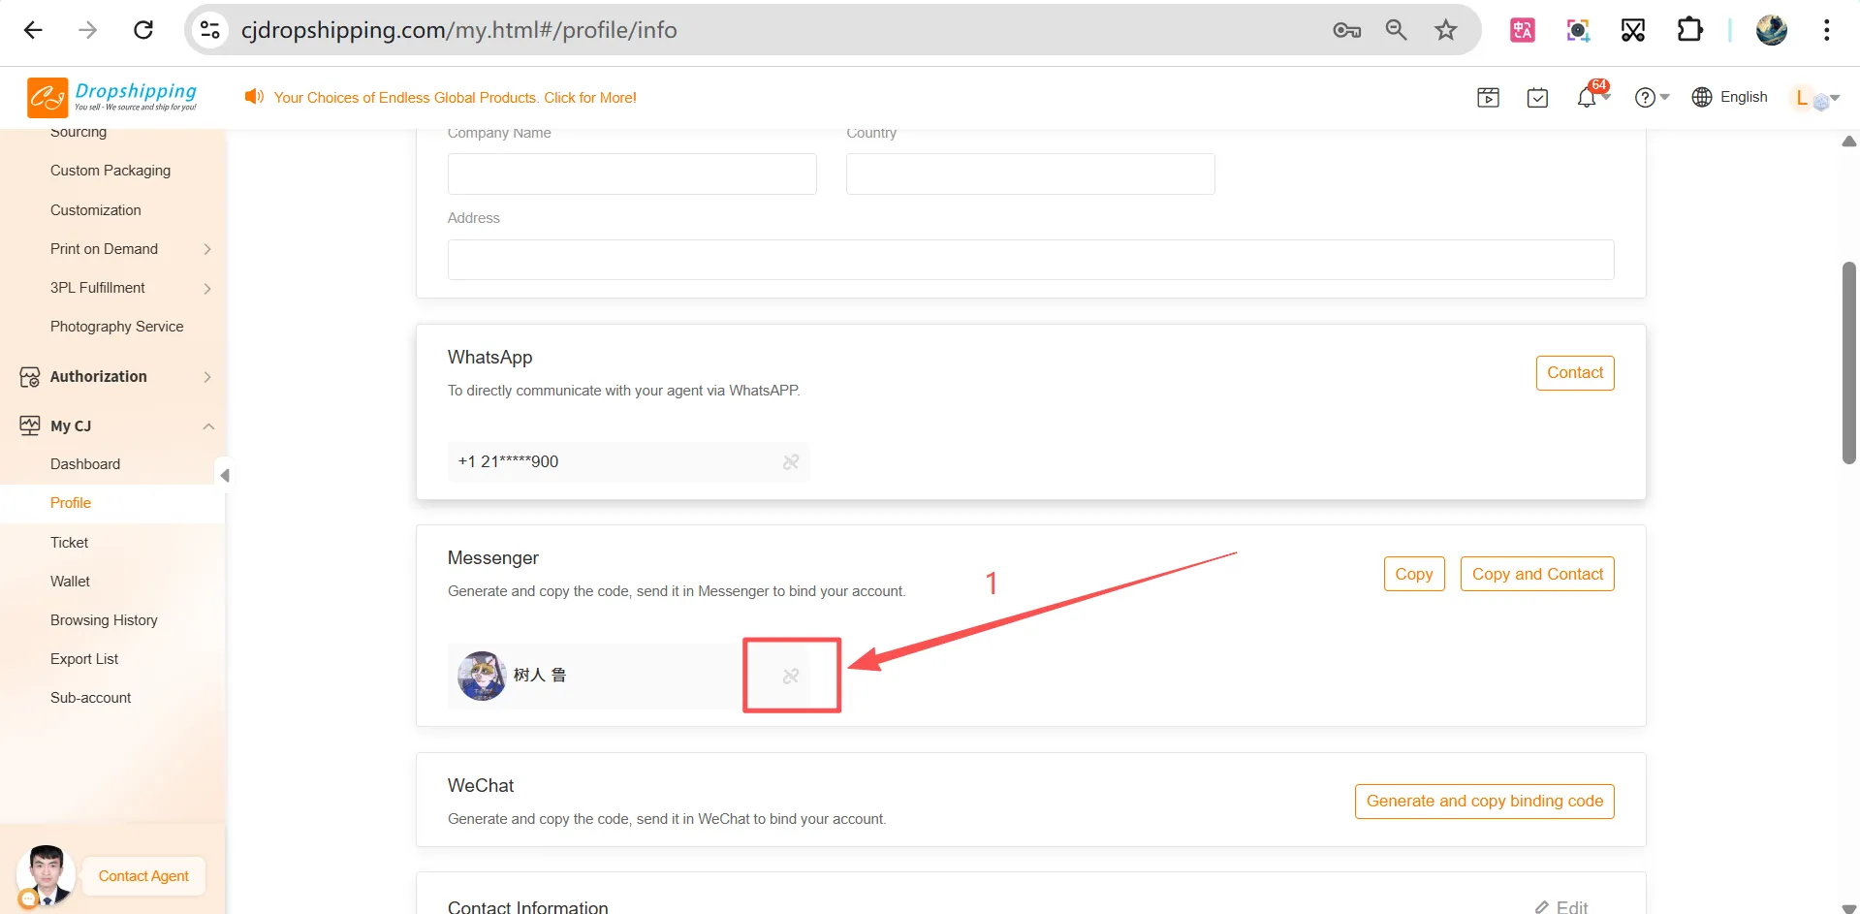Click the unlink icon next to WhatsApp number
Image resolution: width=1860 pixels, height=914 pixels.
pos(791,462)
